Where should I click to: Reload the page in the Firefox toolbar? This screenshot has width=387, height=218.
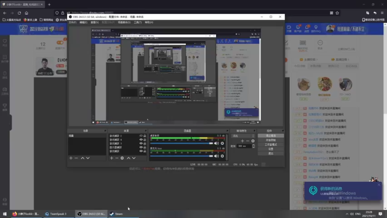pyautogui.click(x=19, y=13)
